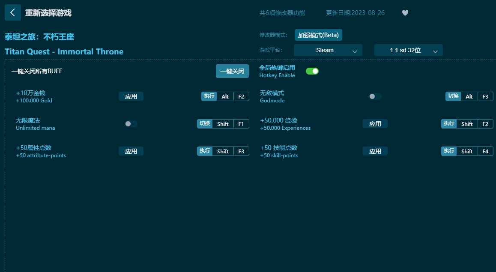Click the Alt F2 hotkey for Gold

(233, 96)
